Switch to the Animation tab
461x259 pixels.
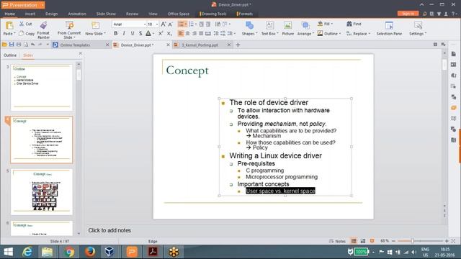click(77, 14)
